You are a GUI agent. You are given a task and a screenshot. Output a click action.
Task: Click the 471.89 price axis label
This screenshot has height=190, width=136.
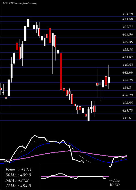coord(128,19)
